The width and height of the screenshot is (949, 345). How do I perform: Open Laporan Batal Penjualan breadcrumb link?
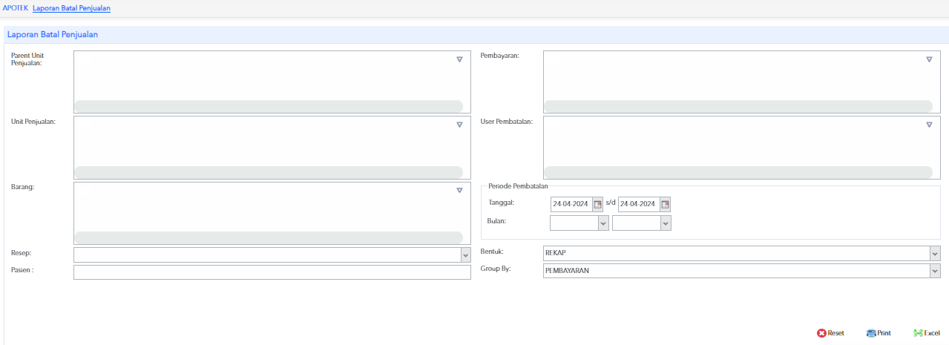71,8
